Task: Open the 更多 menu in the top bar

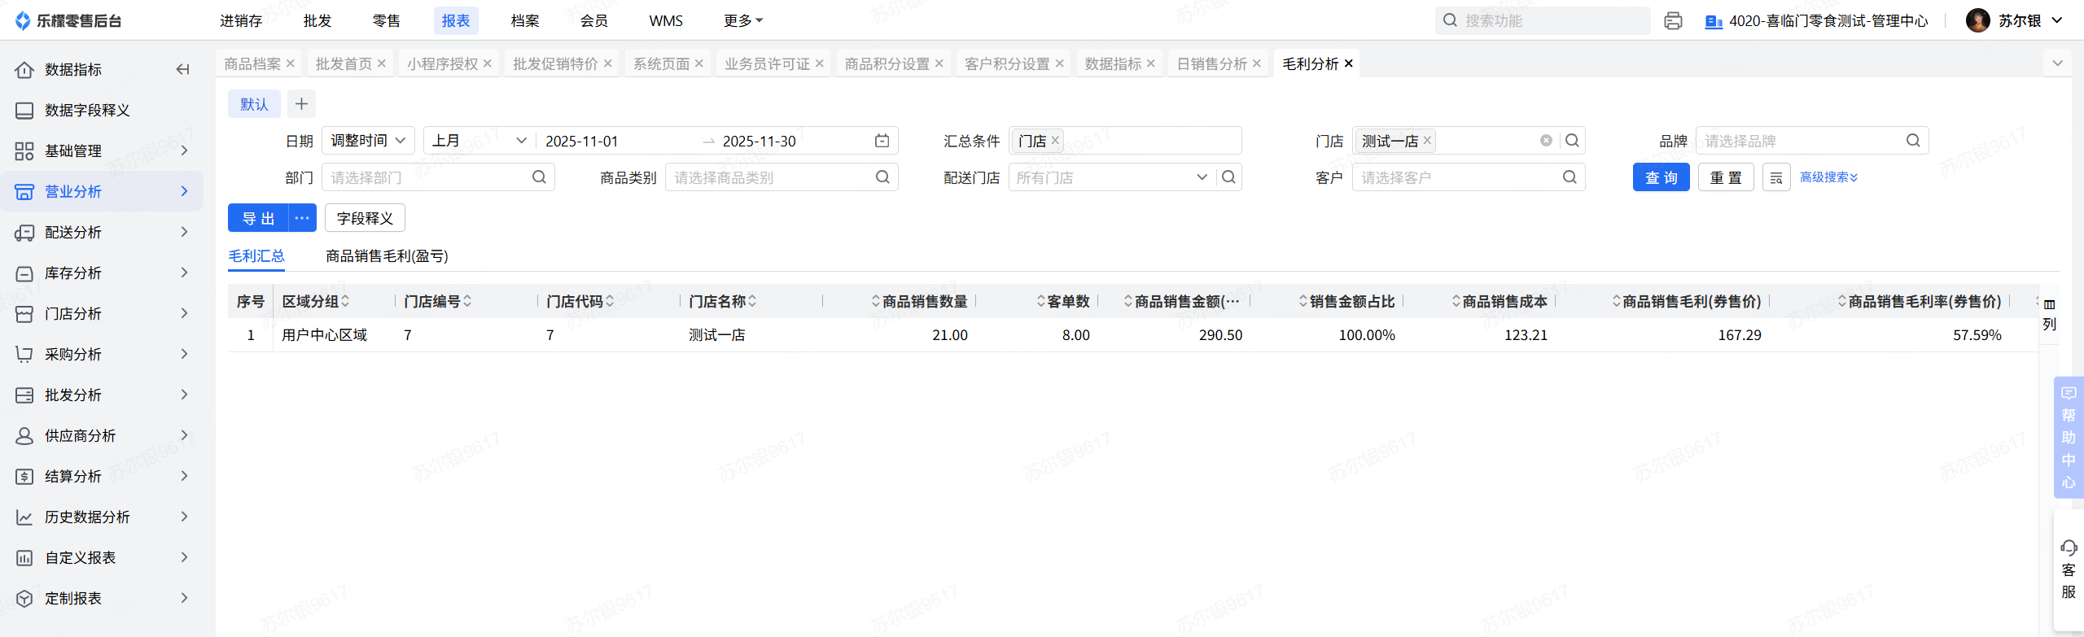Action: 742,20
